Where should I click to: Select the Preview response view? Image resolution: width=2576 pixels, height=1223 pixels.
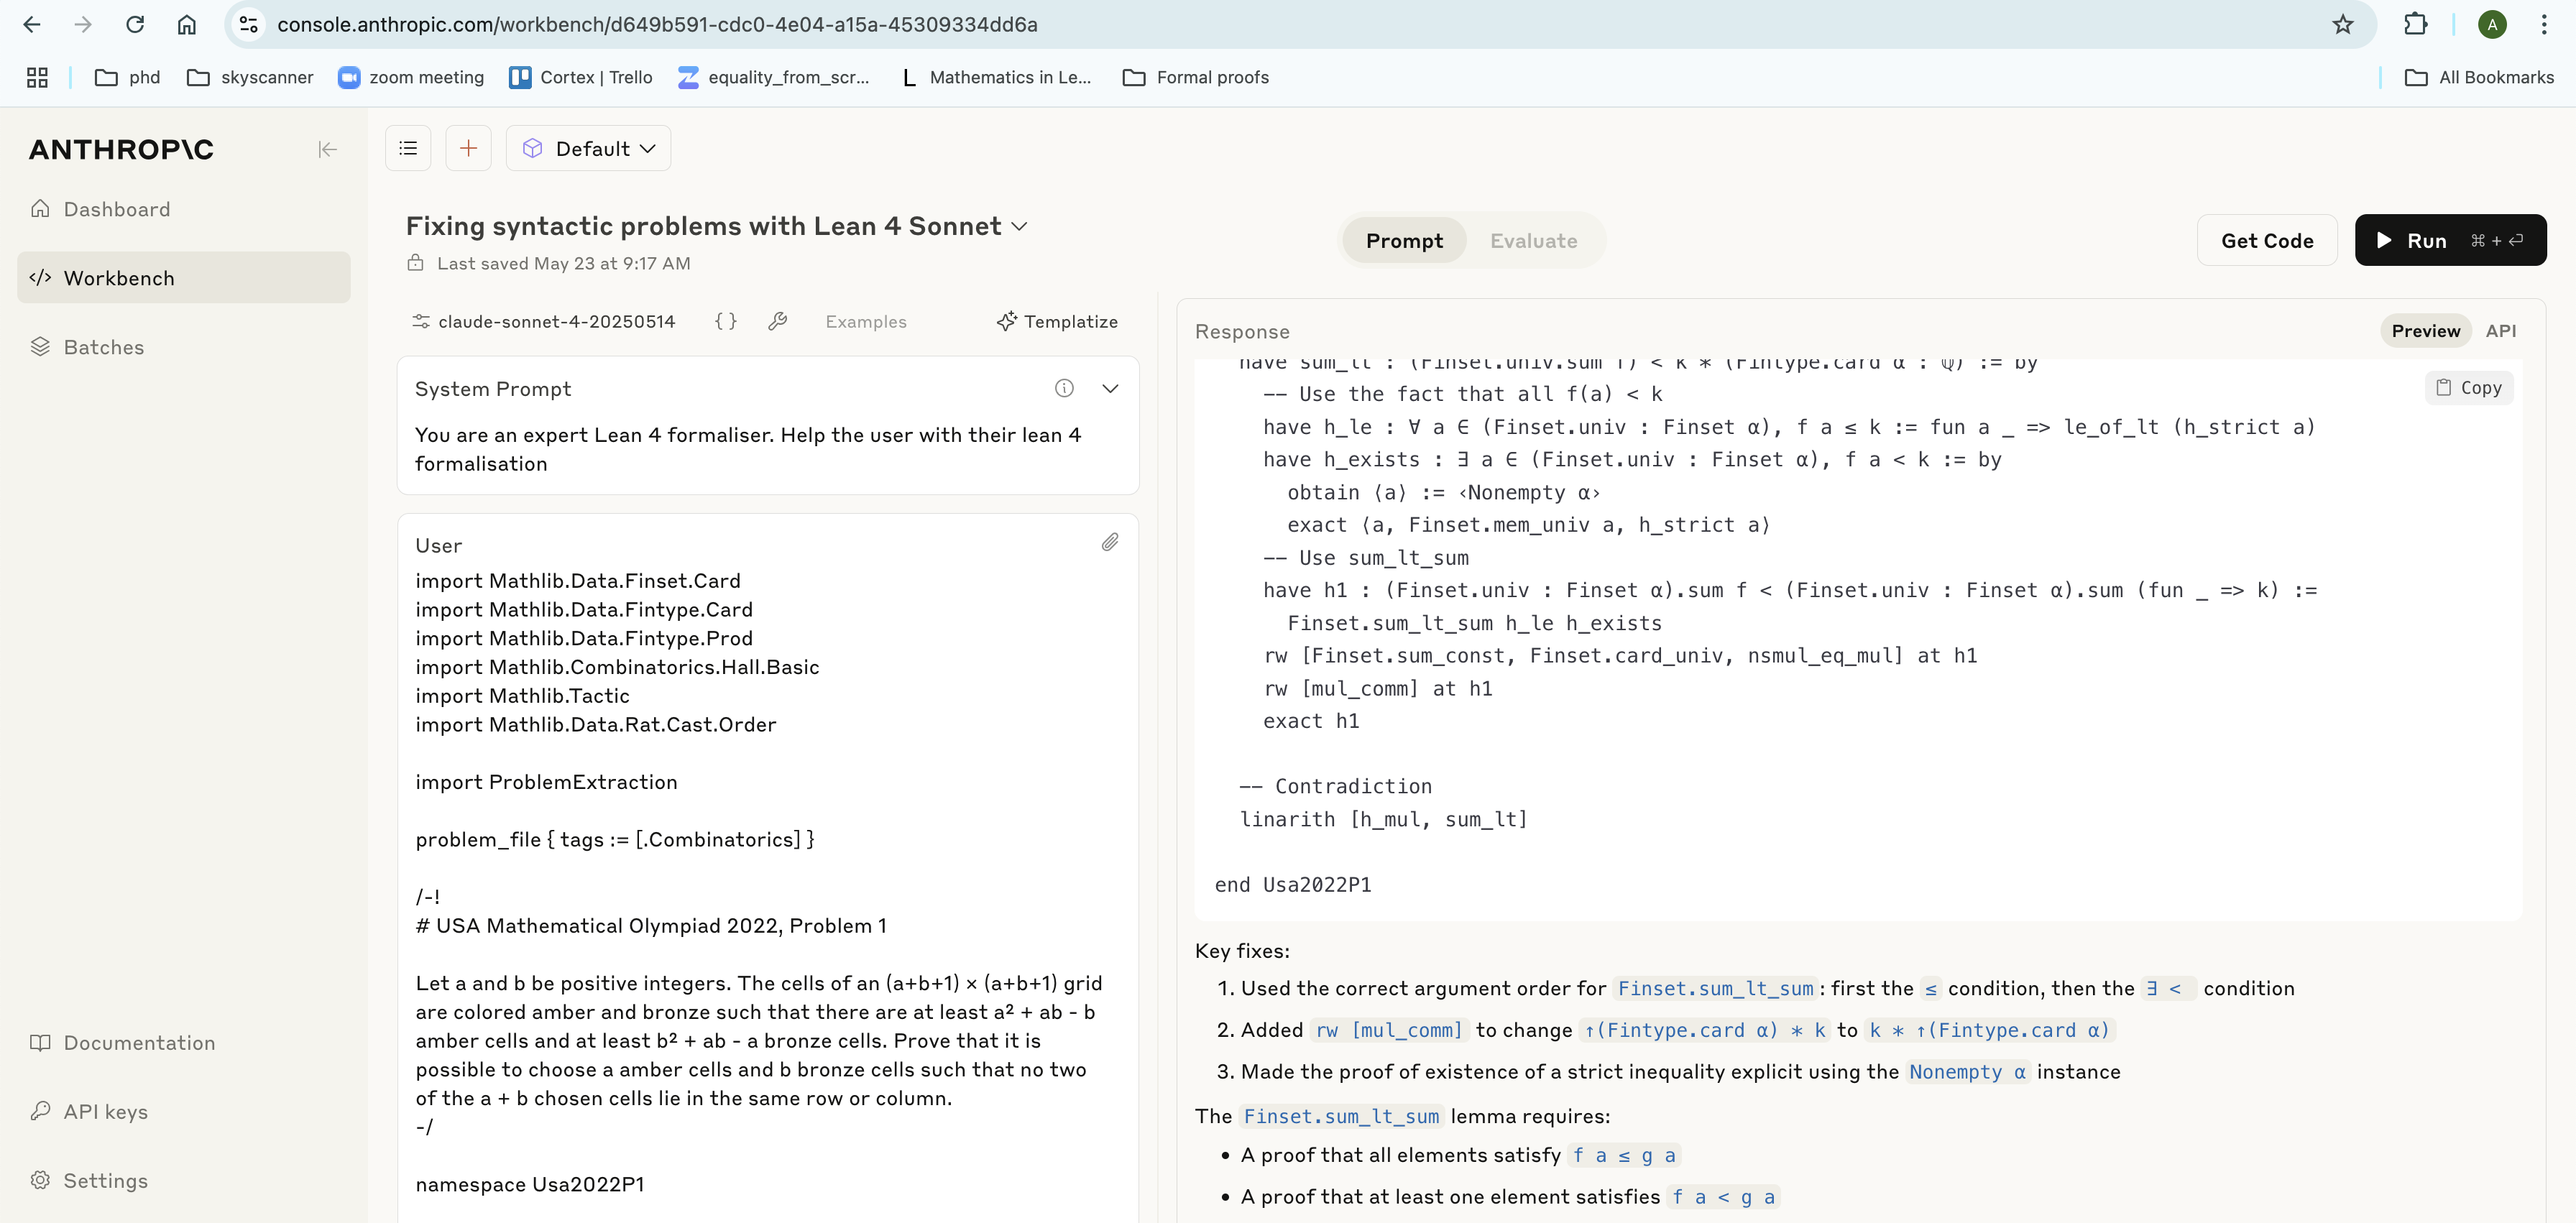(2425, 331)
